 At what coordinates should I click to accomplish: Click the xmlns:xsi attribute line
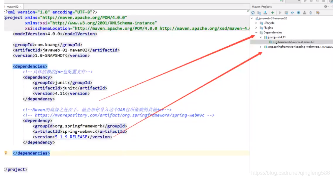point(91,23)
